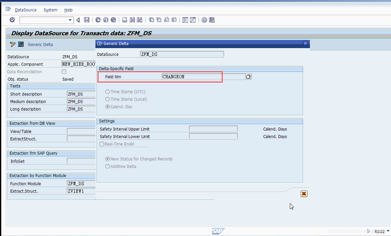Viewport: 391px width, 236px height.
Task: Click the field table icon beside pencil
Action: click(x=21, y=44)
